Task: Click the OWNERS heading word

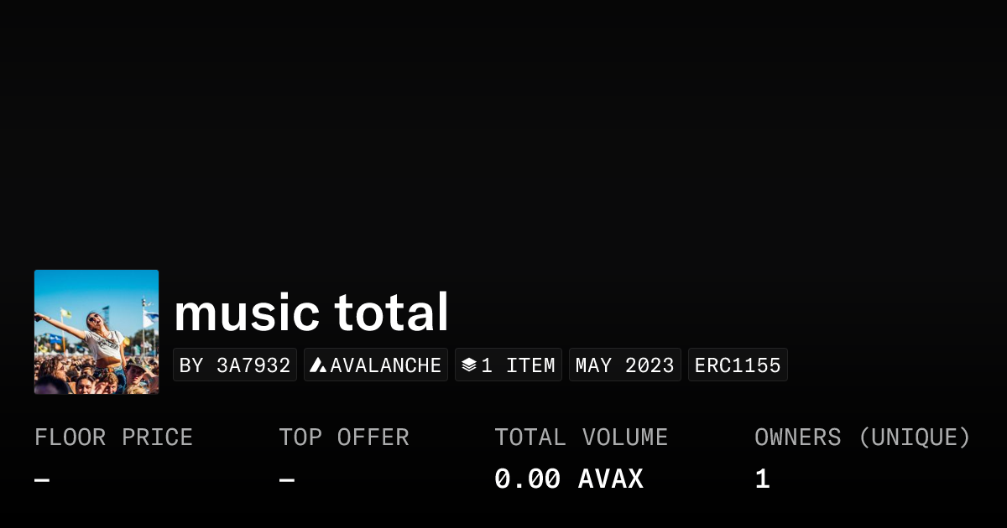Action: point(797,437)
